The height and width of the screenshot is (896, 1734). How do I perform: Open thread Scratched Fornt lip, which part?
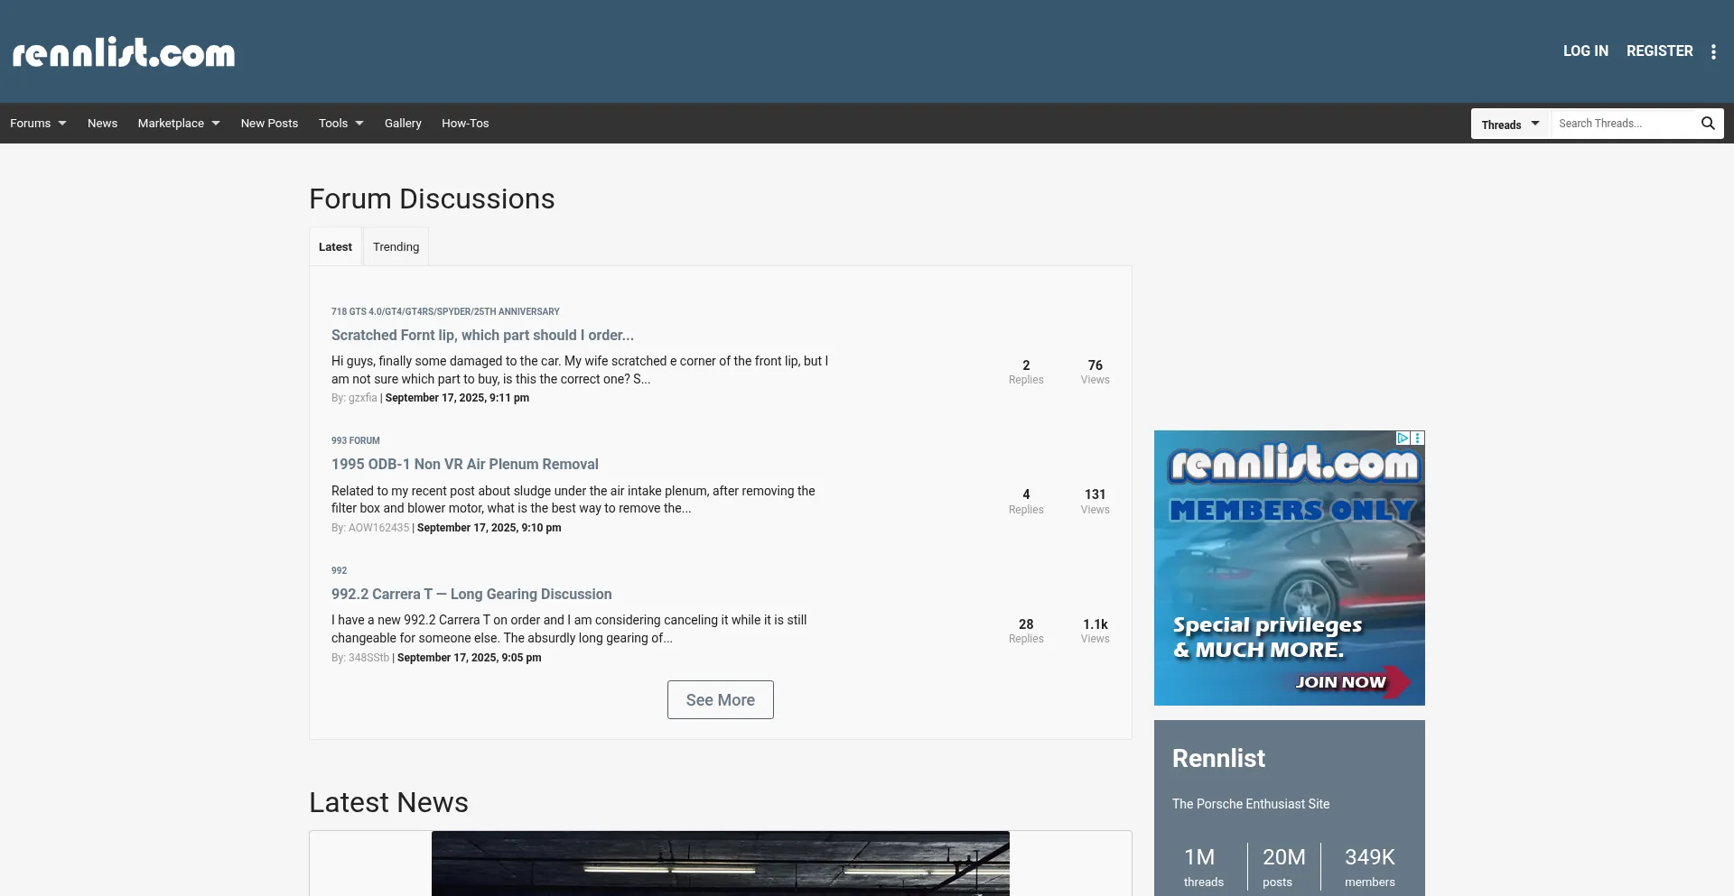pos(482,335)
